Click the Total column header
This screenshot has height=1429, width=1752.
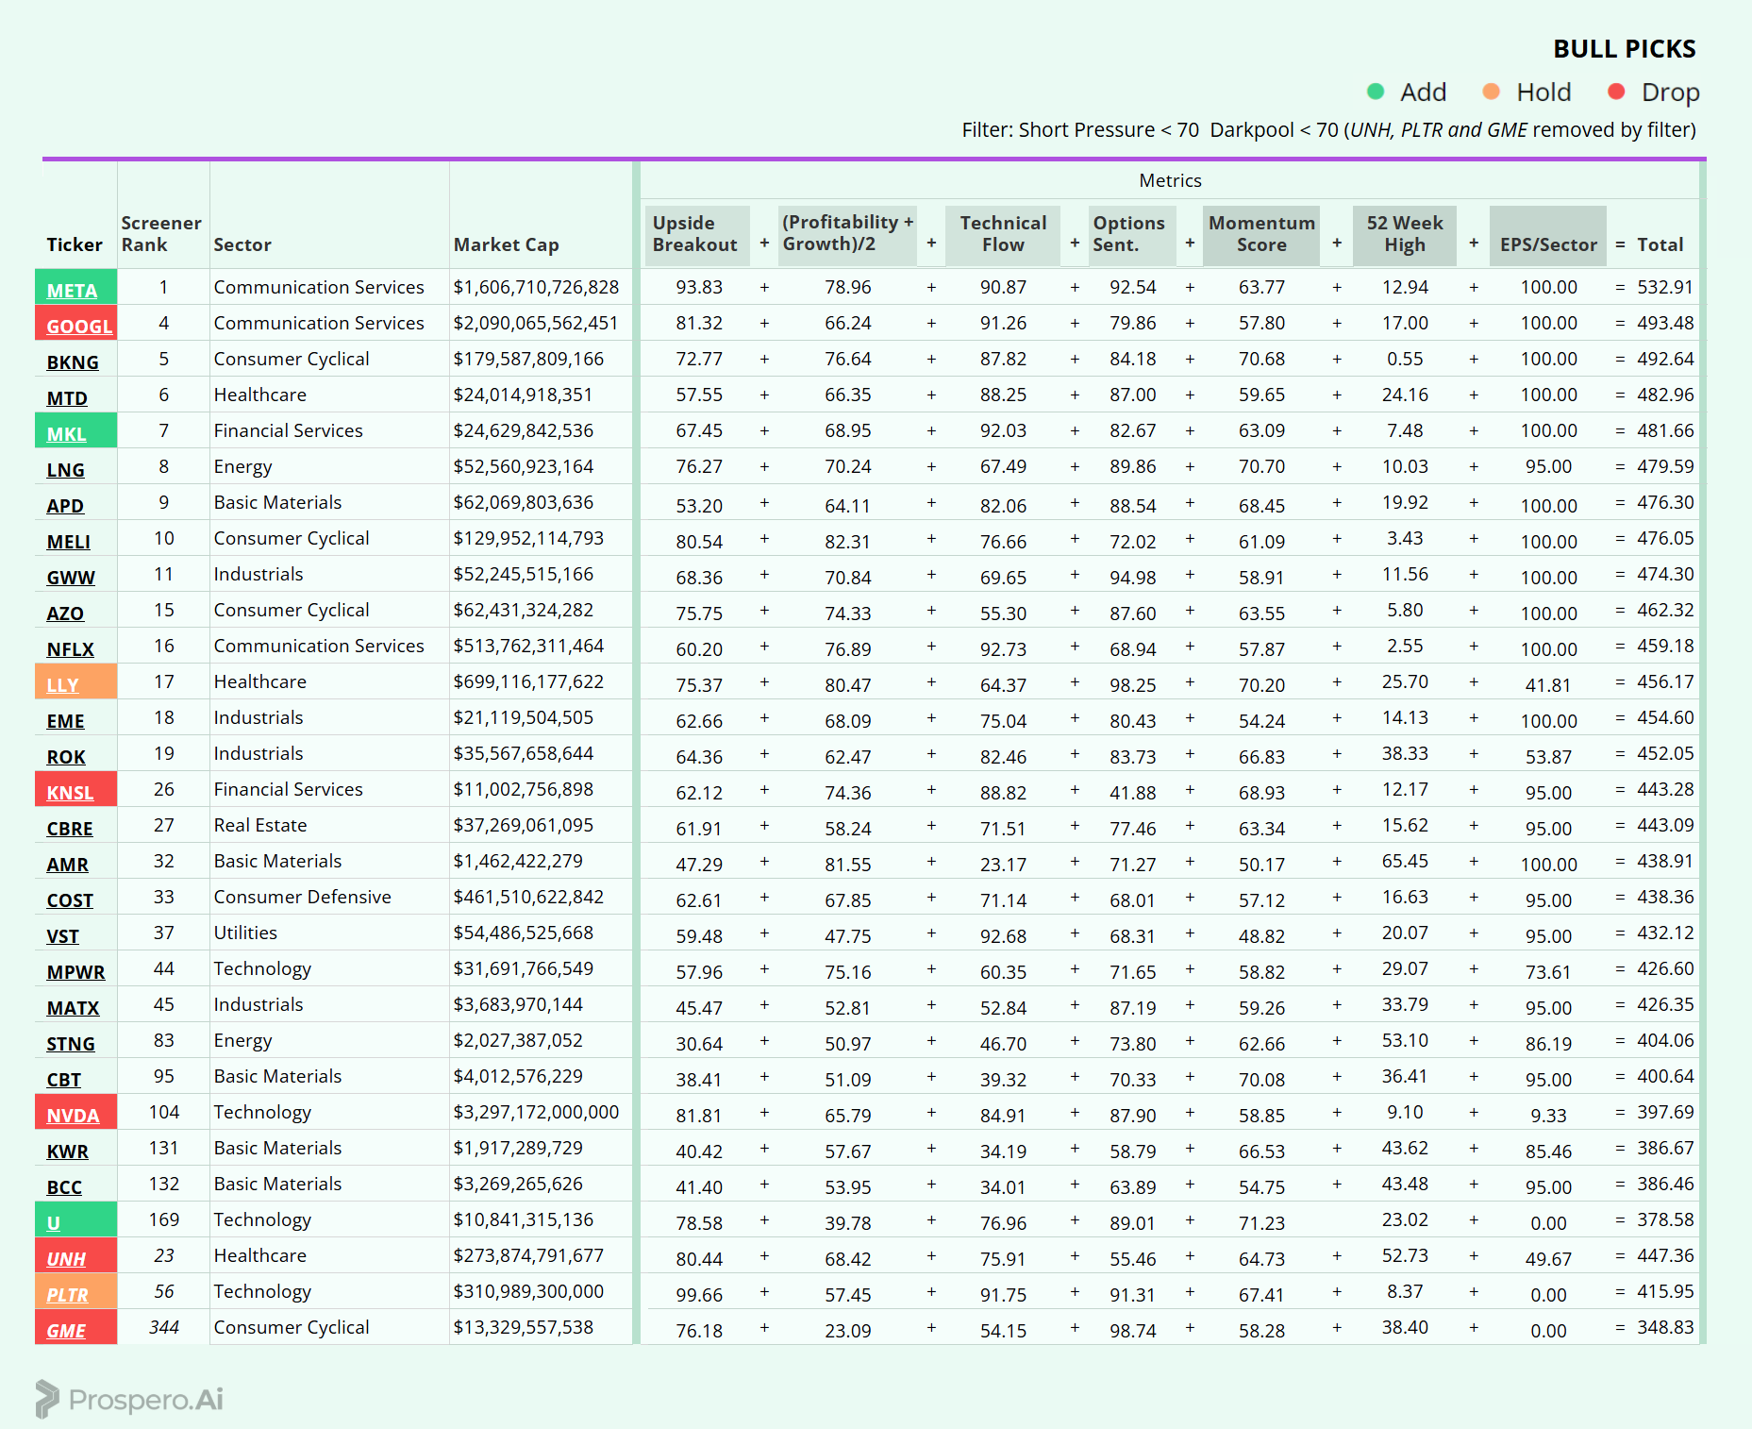1660,244
